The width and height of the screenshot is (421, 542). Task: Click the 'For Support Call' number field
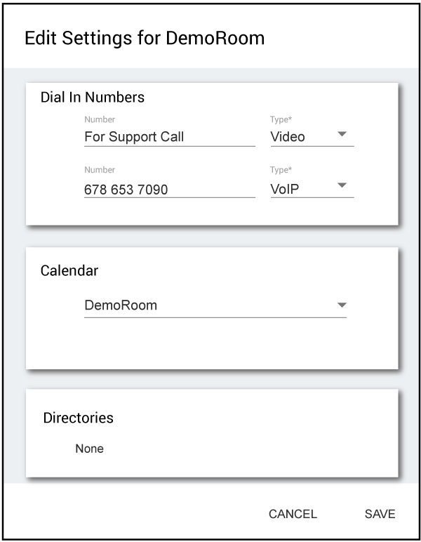click(169, 137)
